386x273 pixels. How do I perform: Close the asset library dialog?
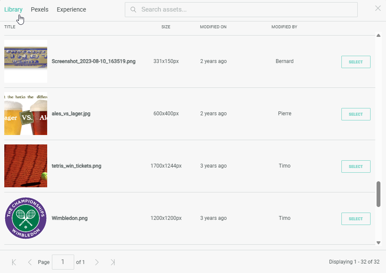click(378, 8)
